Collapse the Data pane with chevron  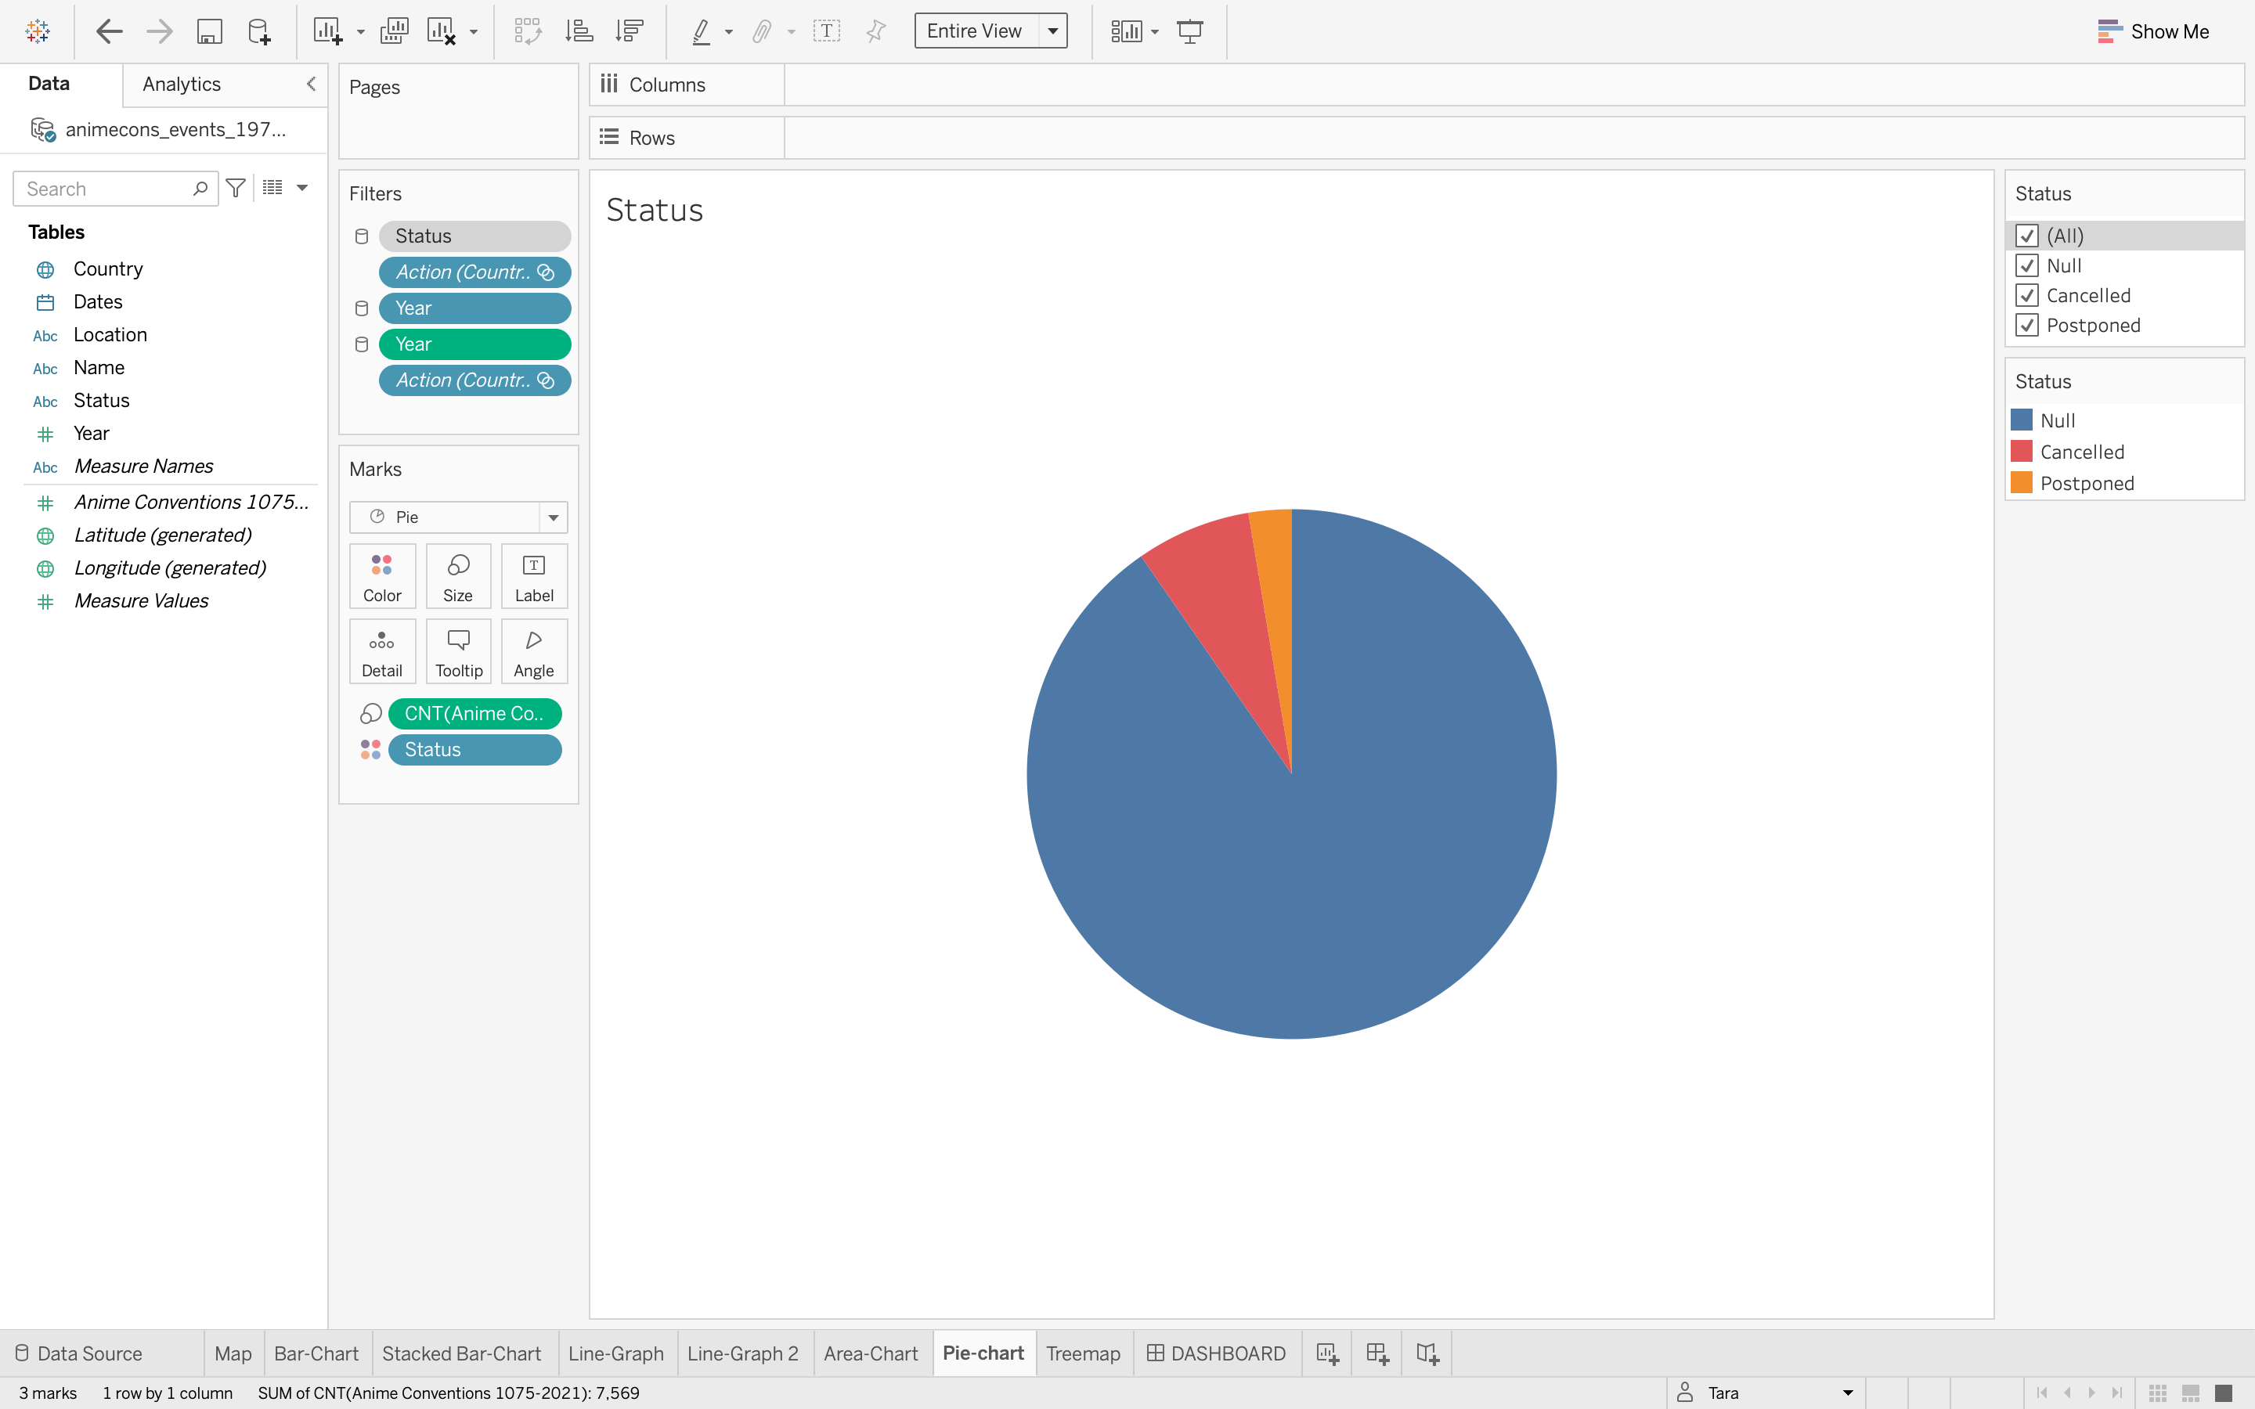[x=311, y=84]
